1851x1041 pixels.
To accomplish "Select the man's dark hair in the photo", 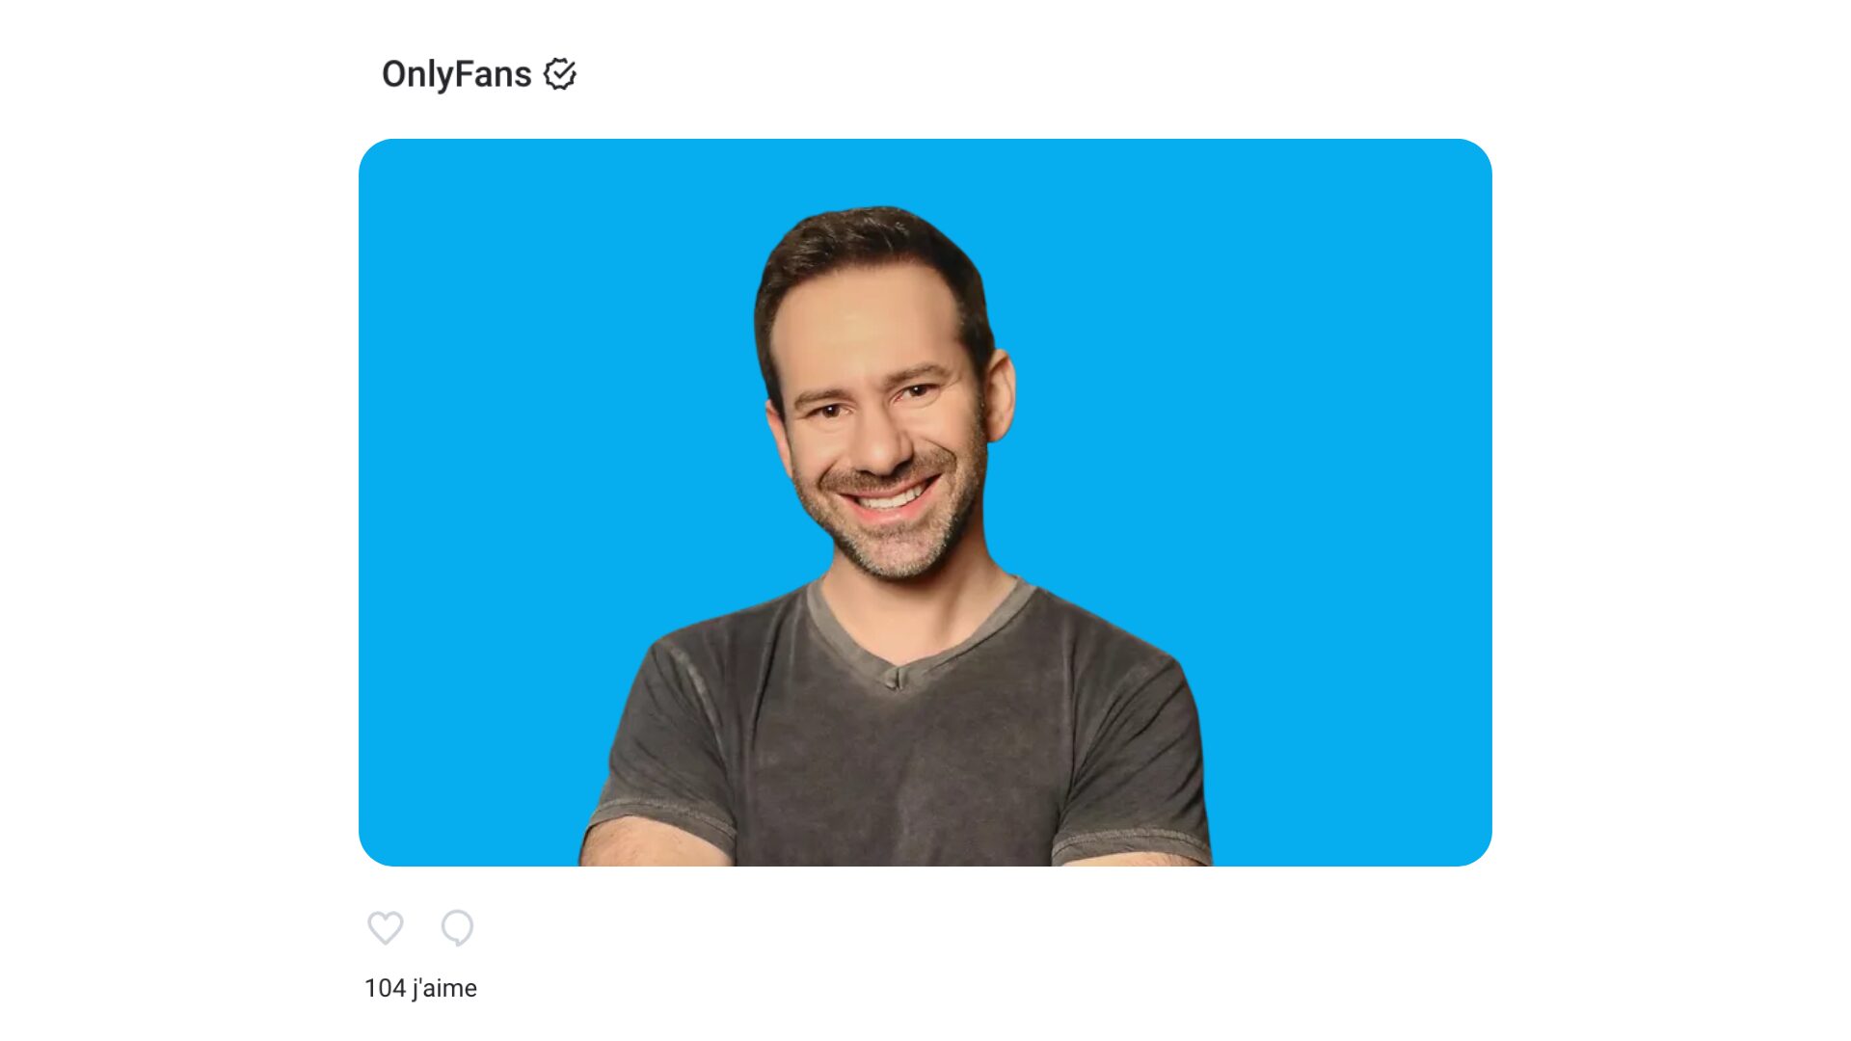I will pyautogui.click(x=872, y=253).
